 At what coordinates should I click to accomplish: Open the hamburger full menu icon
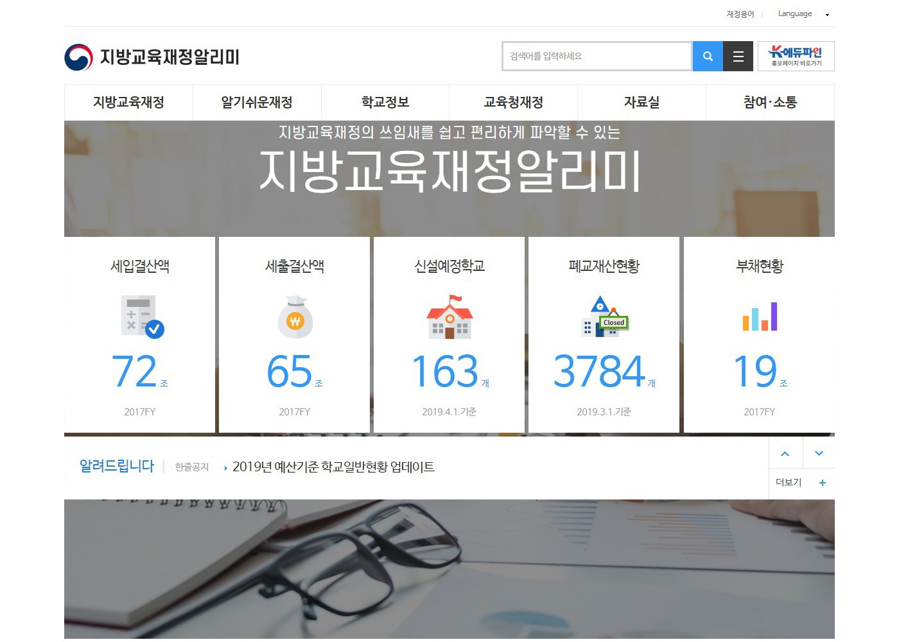pyautogui.click(x=738, y=56)
